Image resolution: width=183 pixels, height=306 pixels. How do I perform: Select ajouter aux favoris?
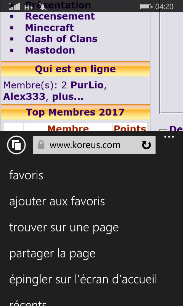[x=57, y=201]
